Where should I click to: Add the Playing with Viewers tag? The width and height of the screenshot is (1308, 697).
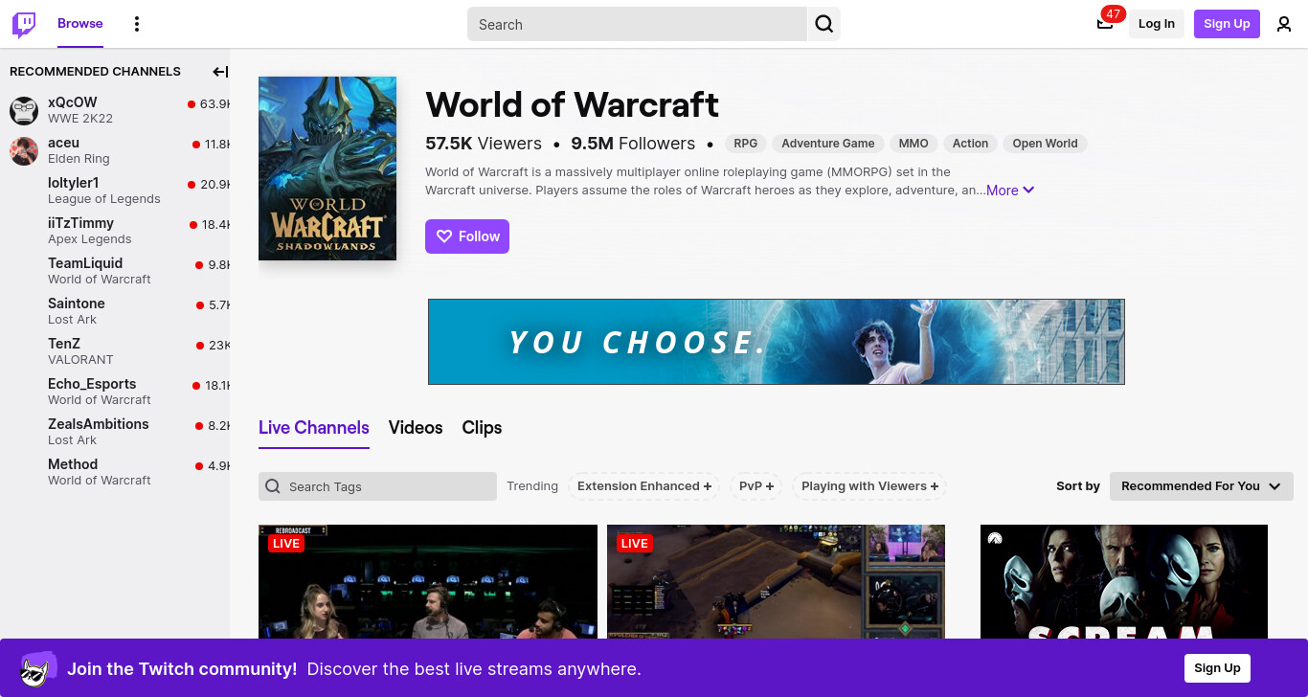[869, 486]
